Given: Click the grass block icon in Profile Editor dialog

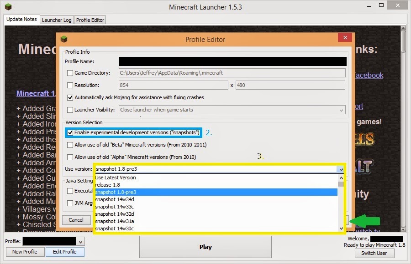Looking at the screenshot, I should tap(64, 40).
